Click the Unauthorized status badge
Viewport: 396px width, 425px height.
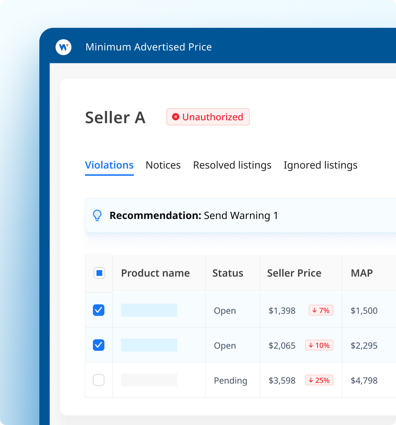[x=208, y=117]
